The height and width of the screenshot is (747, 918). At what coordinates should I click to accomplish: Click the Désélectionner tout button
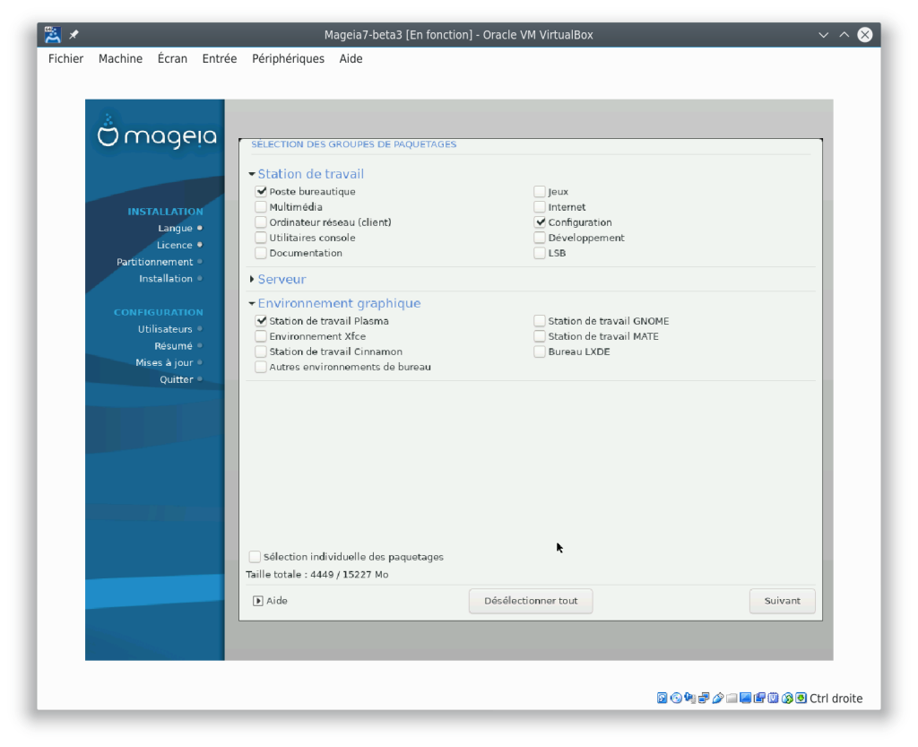coord(531,601)
